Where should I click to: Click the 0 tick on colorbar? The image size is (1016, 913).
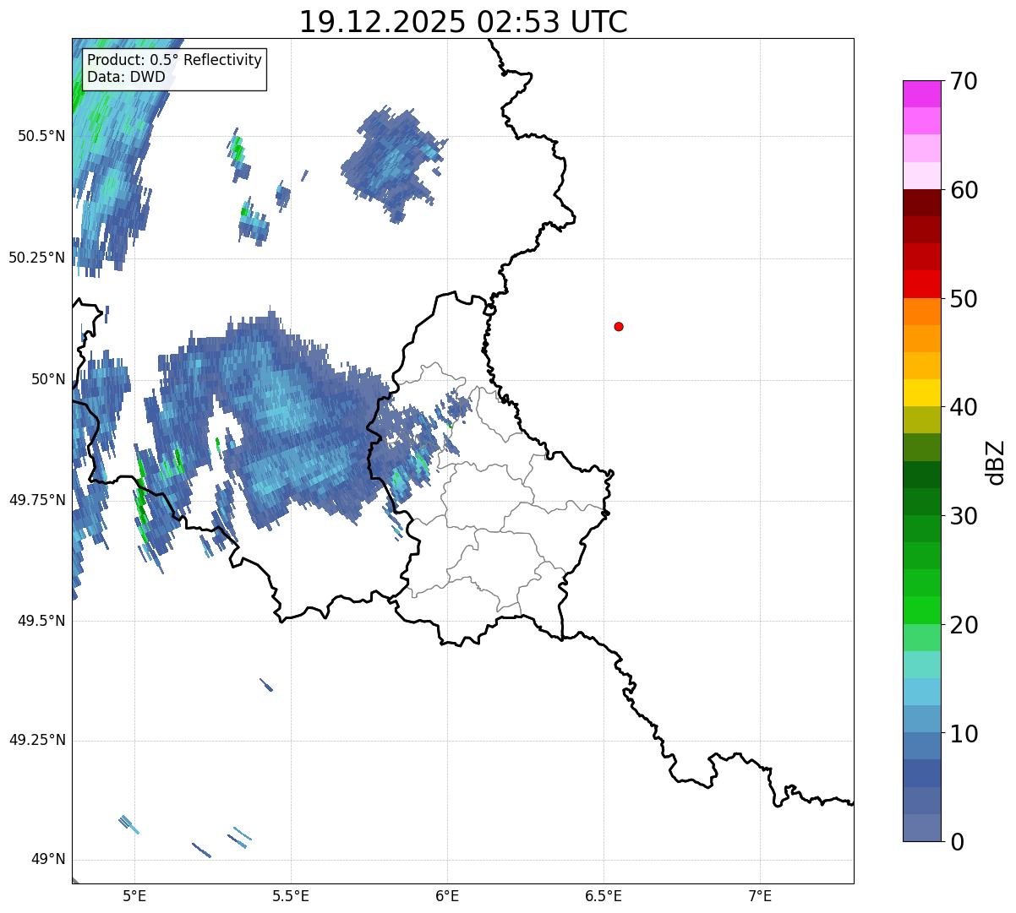[x=958, y=842]
